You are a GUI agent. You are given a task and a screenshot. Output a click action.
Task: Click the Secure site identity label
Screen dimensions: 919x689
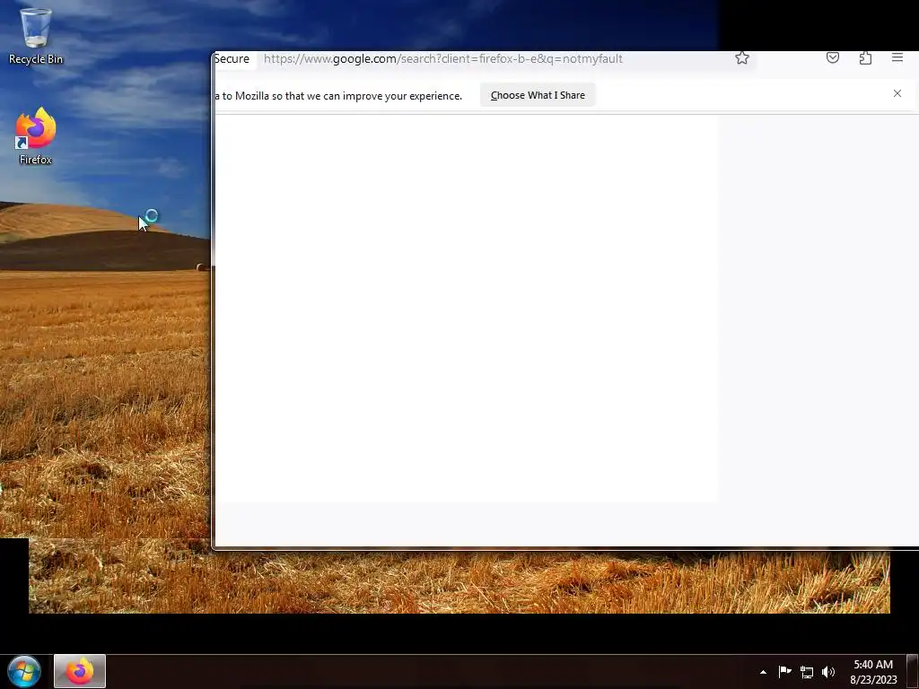(x=232, y=58)
